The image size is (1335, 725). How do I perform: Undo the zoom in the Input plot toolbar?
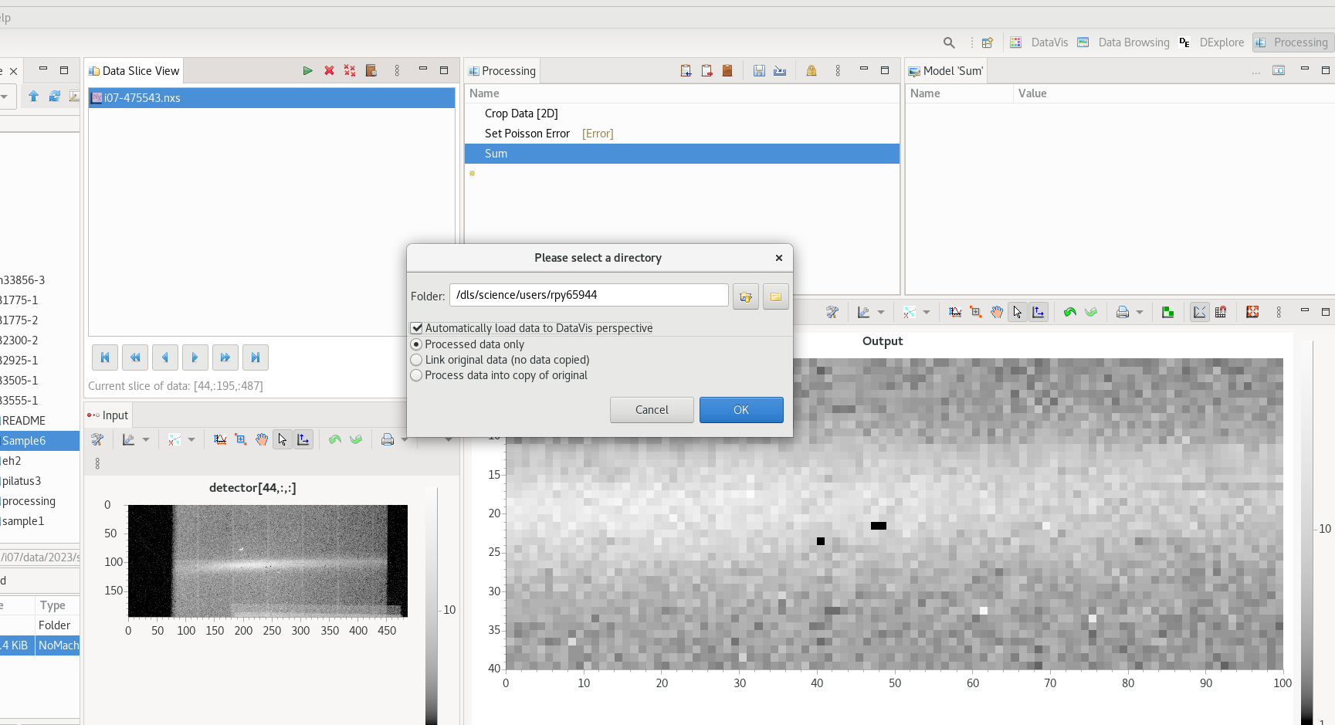334,440
